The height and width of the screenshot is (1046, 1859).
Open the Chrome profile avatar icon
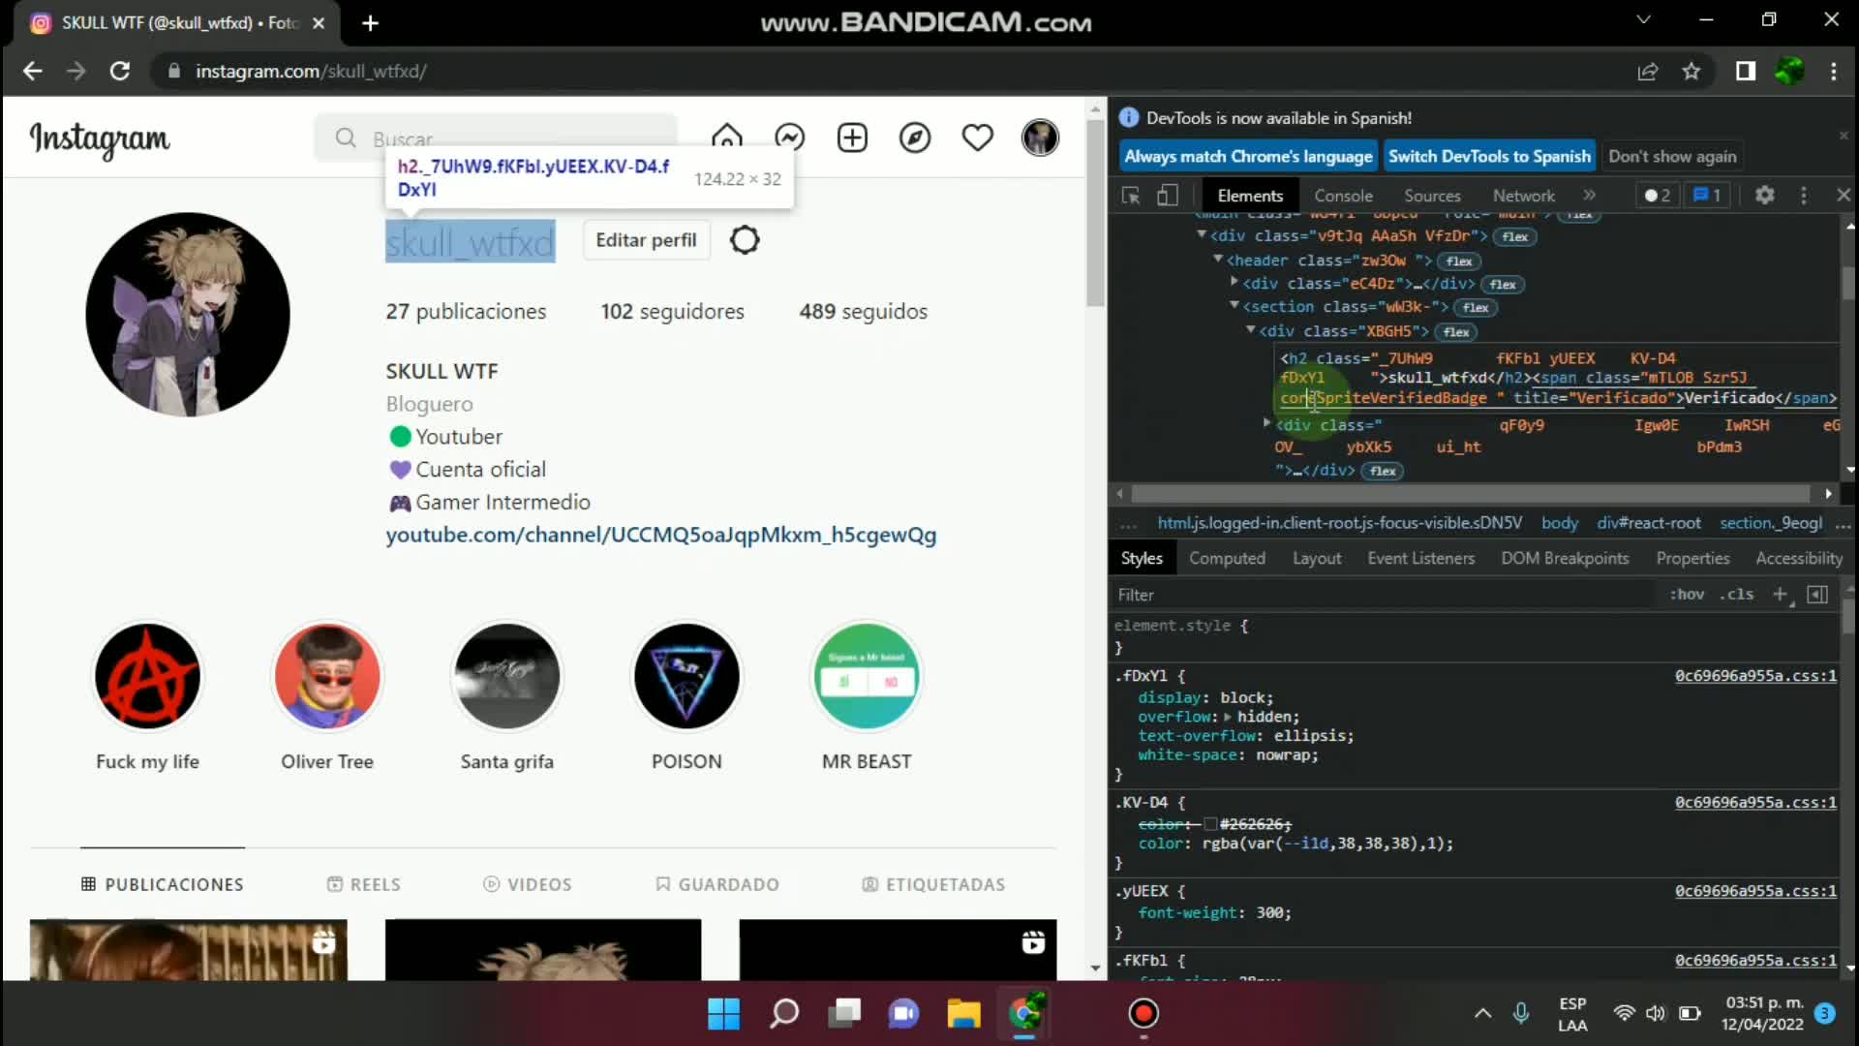coord(1788,71)
